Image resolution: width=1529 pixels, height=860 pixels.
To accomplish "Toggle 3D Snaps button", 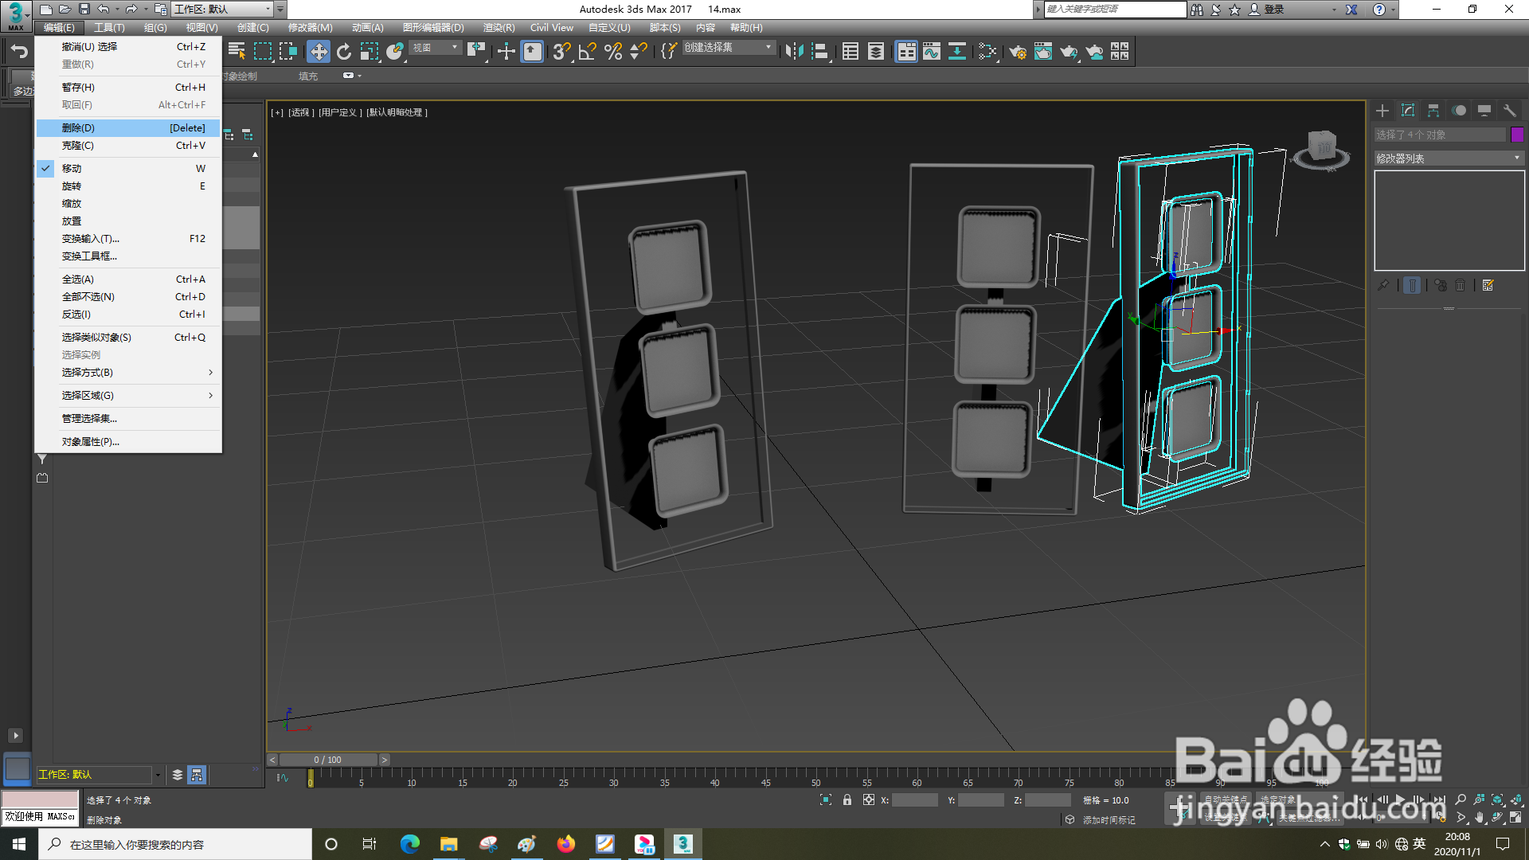I will pos(561,52).
